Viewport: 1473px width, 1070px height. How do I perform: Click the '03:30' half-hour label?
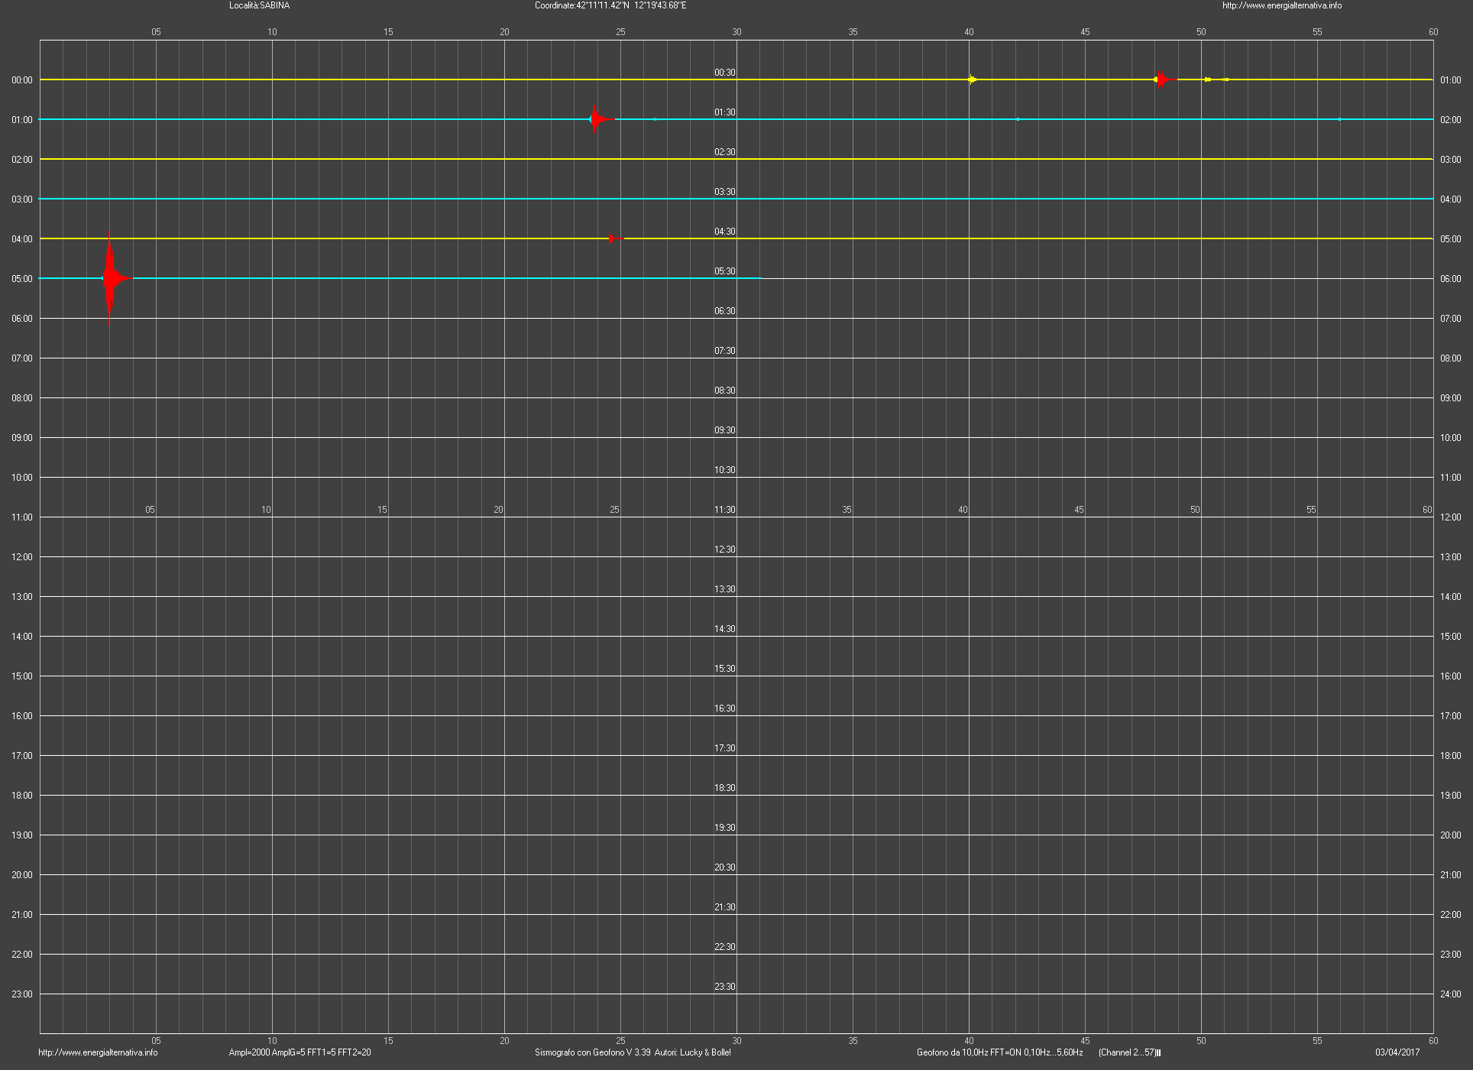725,192
